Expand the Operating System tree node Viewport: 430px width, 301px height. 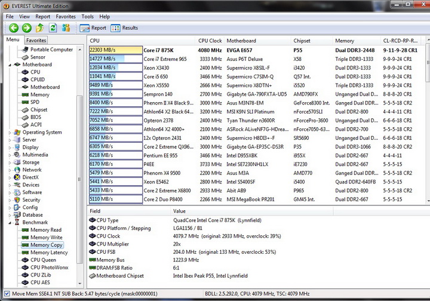10,133
